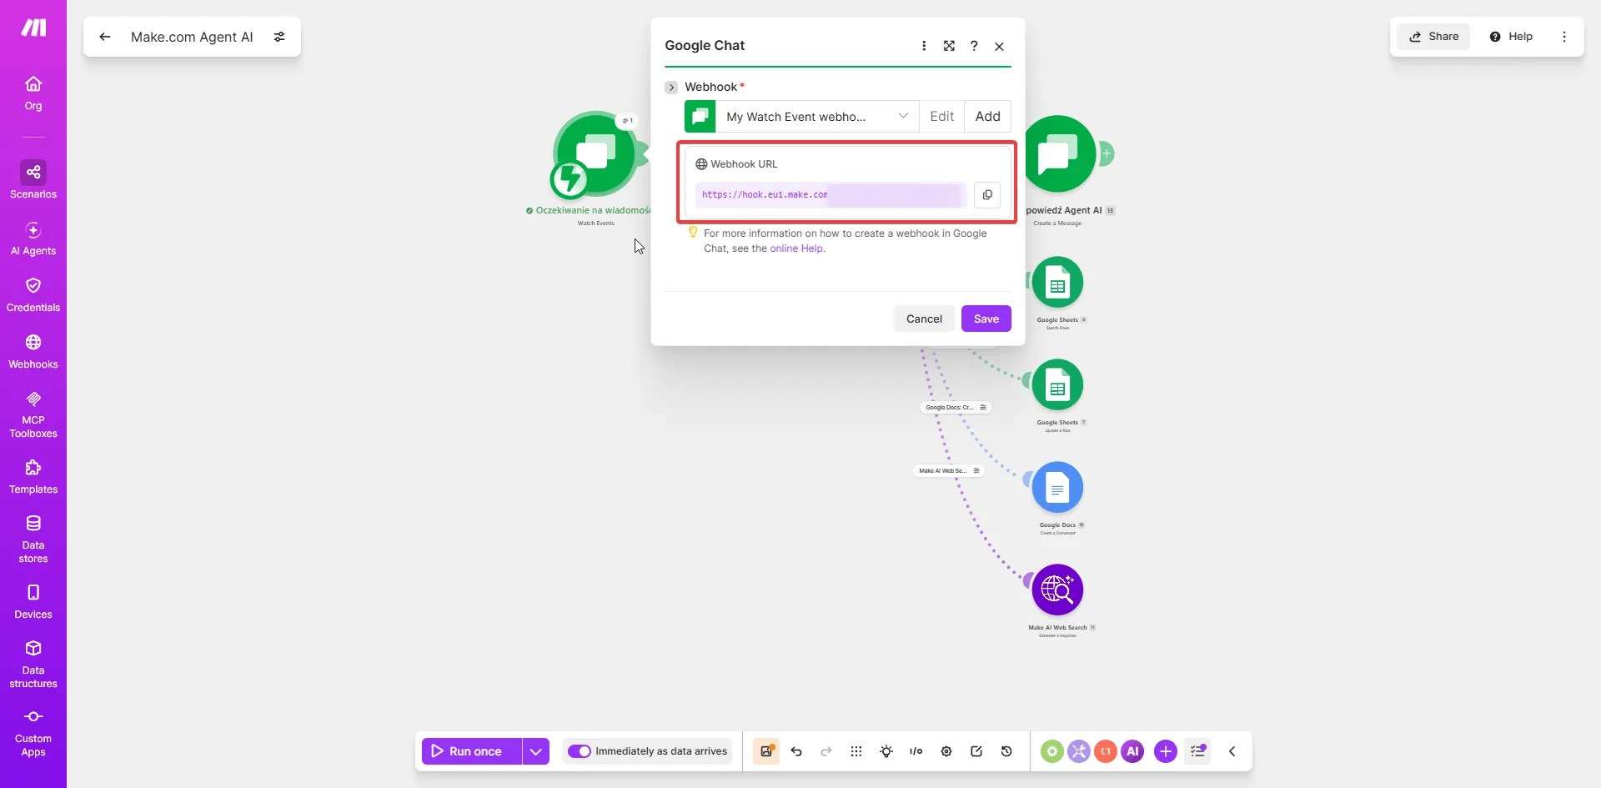The image size is (1601, 788).
Task: Auto-align modules with the grid icon
Action: pyautogui.click(x=856, y=751)
